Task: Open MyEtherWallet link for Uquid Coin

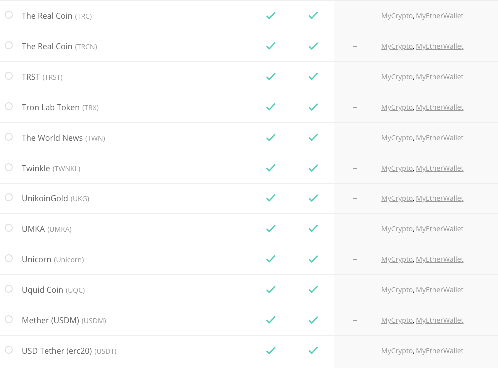Action: 440,290
